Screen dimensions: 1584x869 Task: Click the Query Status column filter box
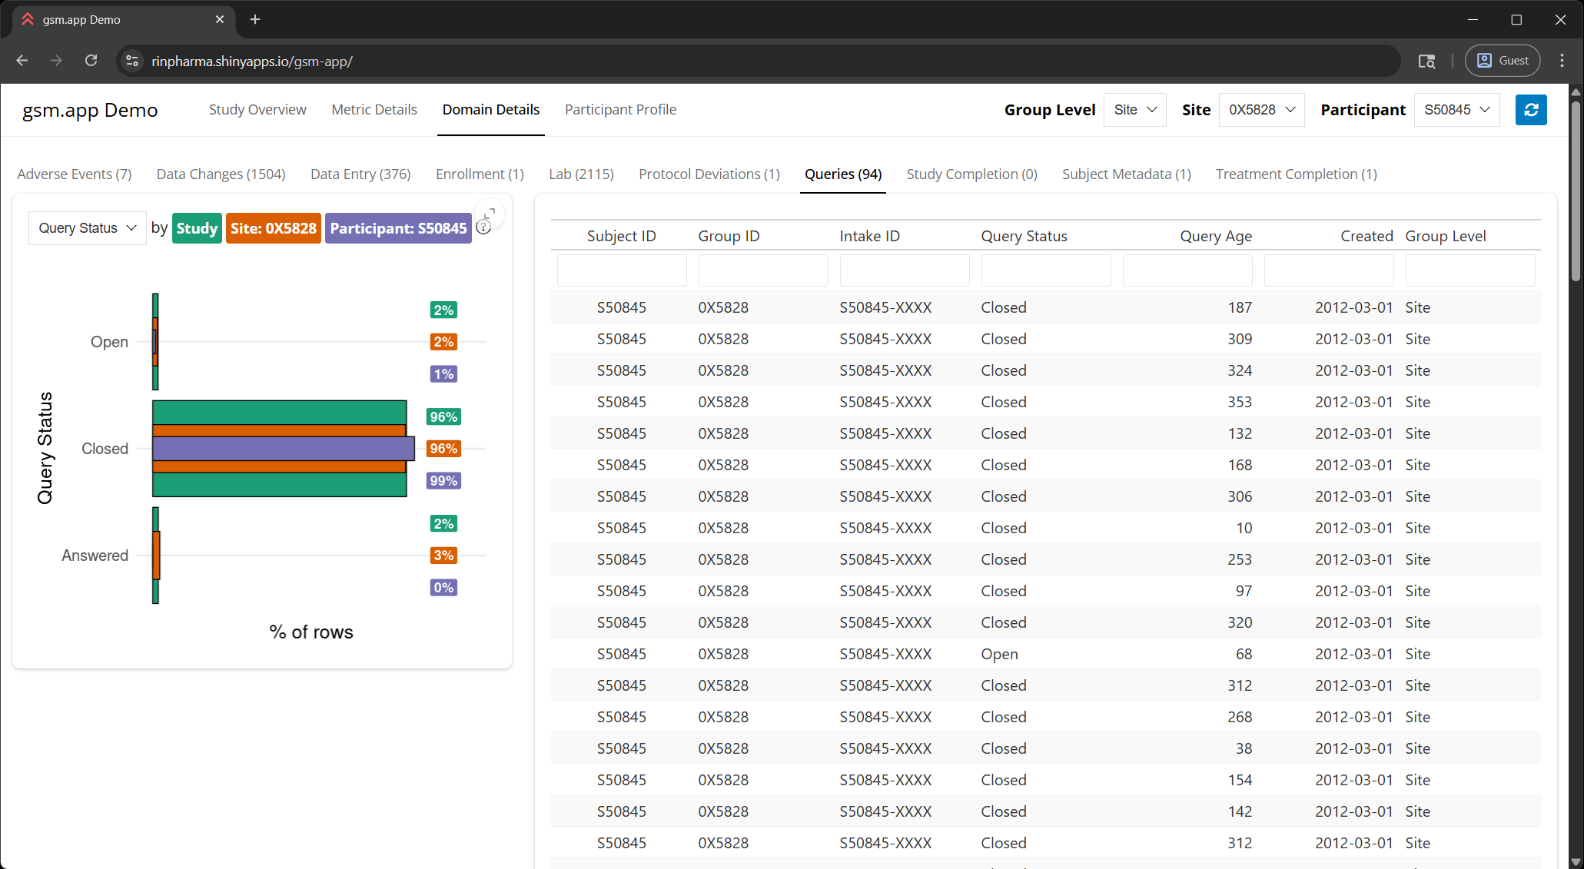pos(1045,270)
